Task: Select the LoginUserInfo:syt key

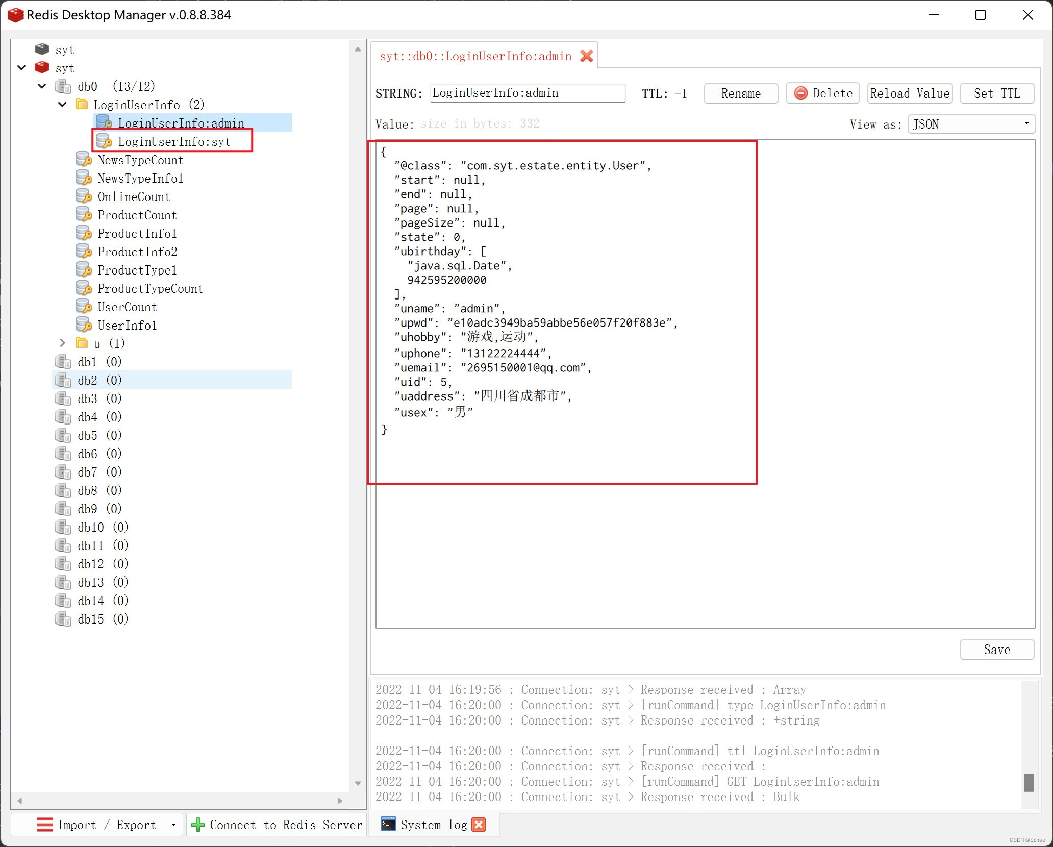Action: pos(174,141)
